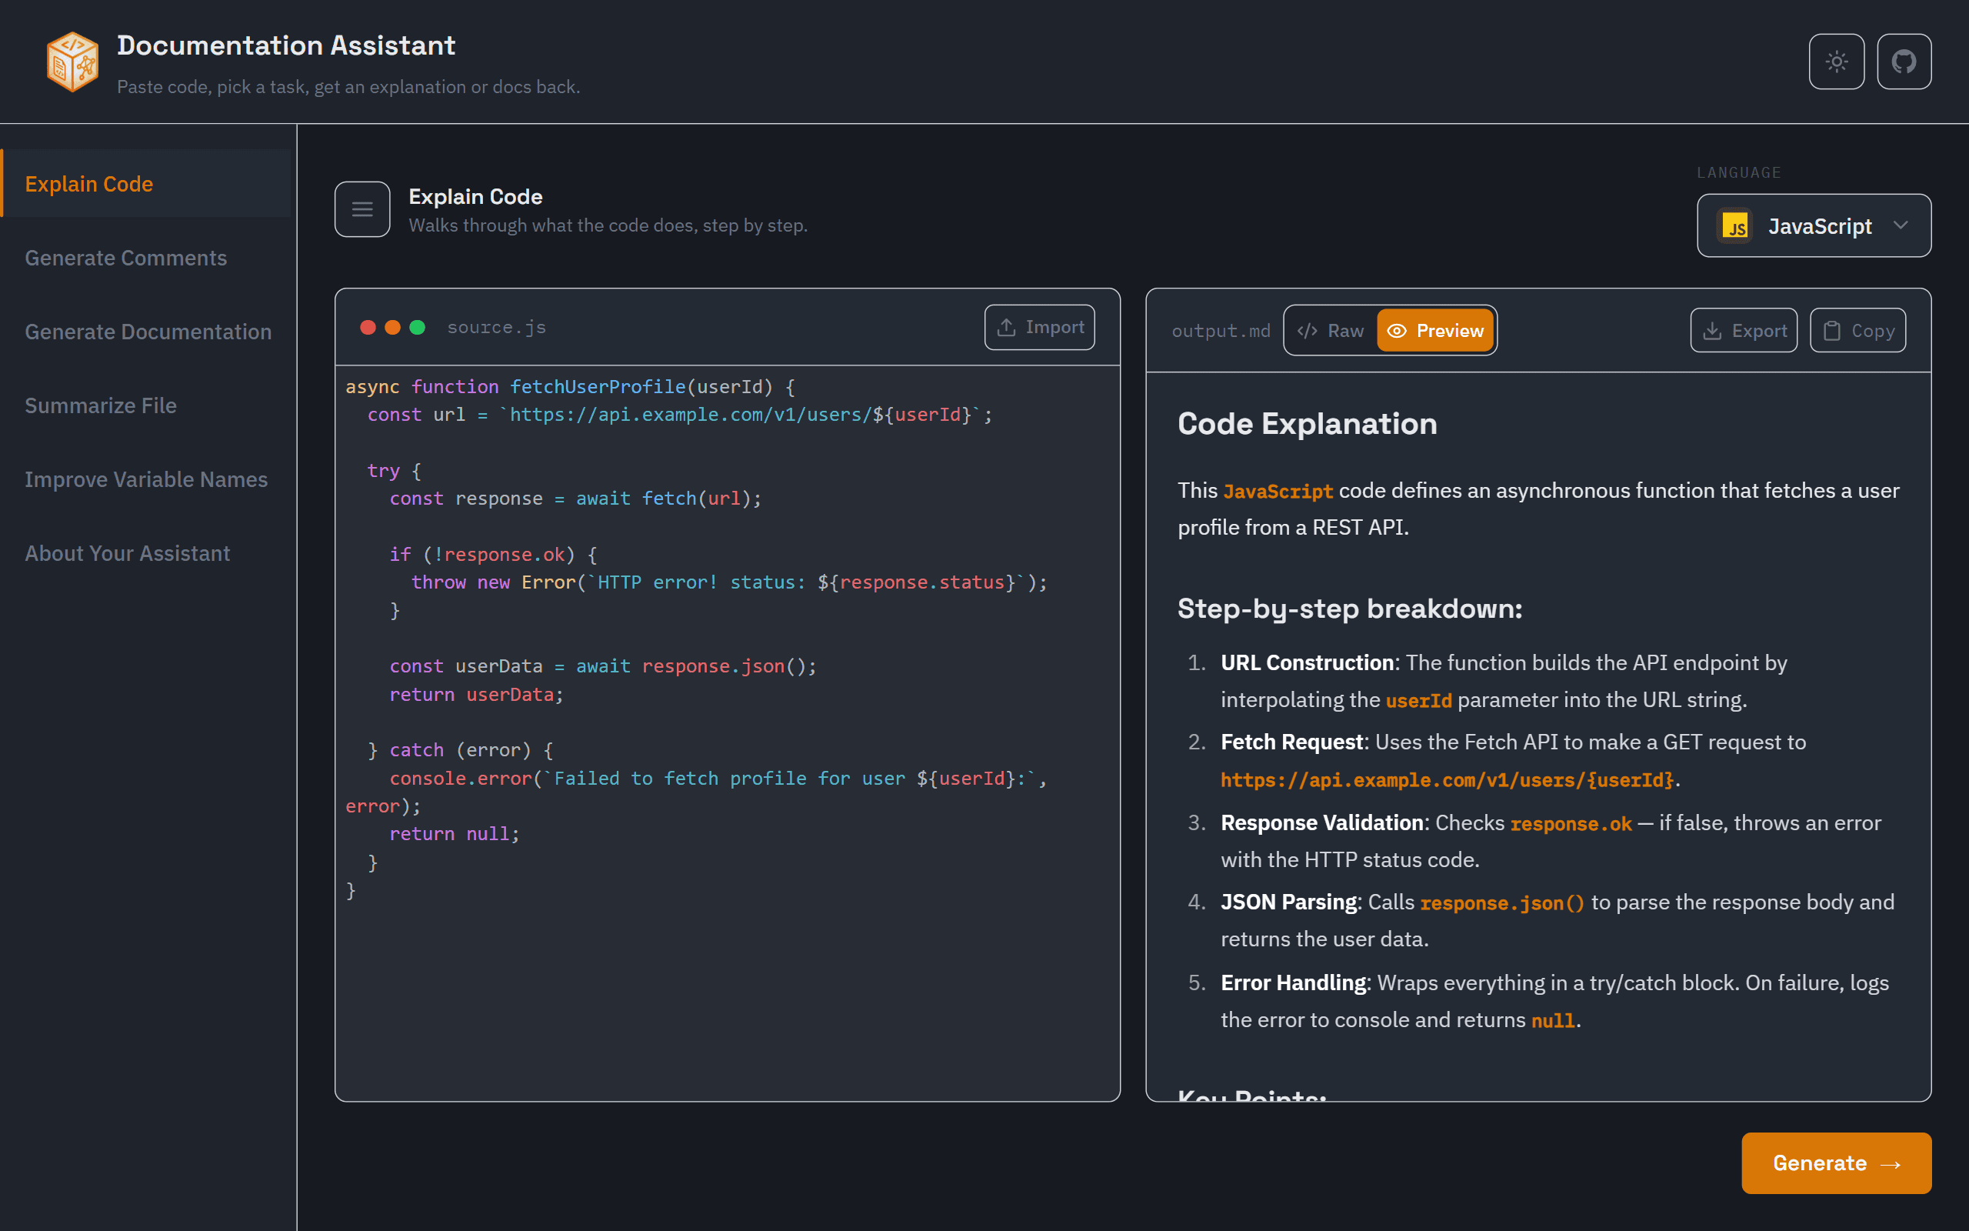Open Generate Comments task
The image size is (1969, 1231).
[x=146, y=258]
